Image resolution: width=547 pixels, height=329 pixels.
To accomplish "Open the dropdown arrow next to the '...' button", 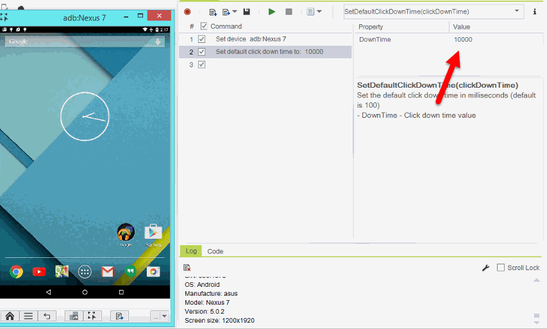I will point(164,316).
